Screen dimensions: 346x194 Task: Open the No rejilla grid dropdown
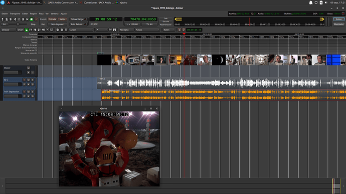click(x=126, y=29)
